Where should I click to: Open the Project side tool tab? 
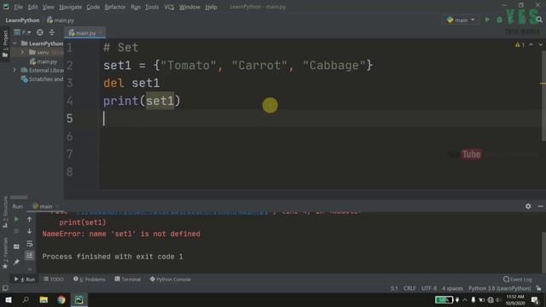coord(5,43)
